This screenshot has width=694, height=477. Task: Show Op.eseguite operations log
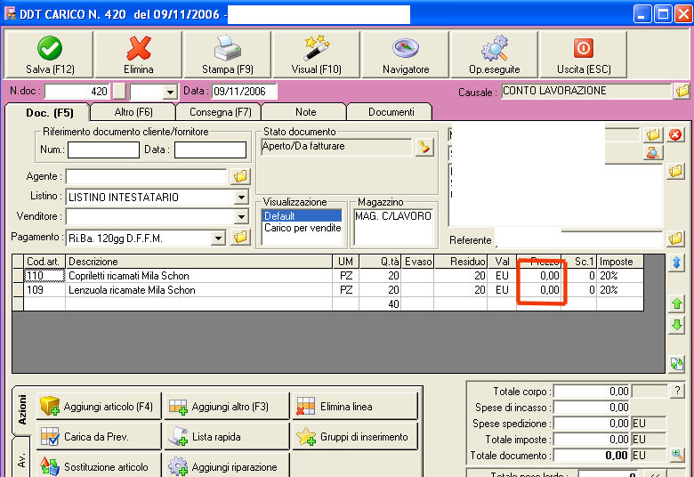coord(495,54)
